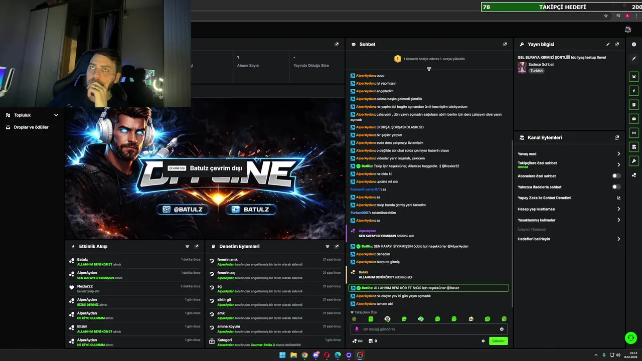642x361 pixels.
Task: Toggle the lightning bolt widget in the right sidebar
Action: (x=634, y=91)
